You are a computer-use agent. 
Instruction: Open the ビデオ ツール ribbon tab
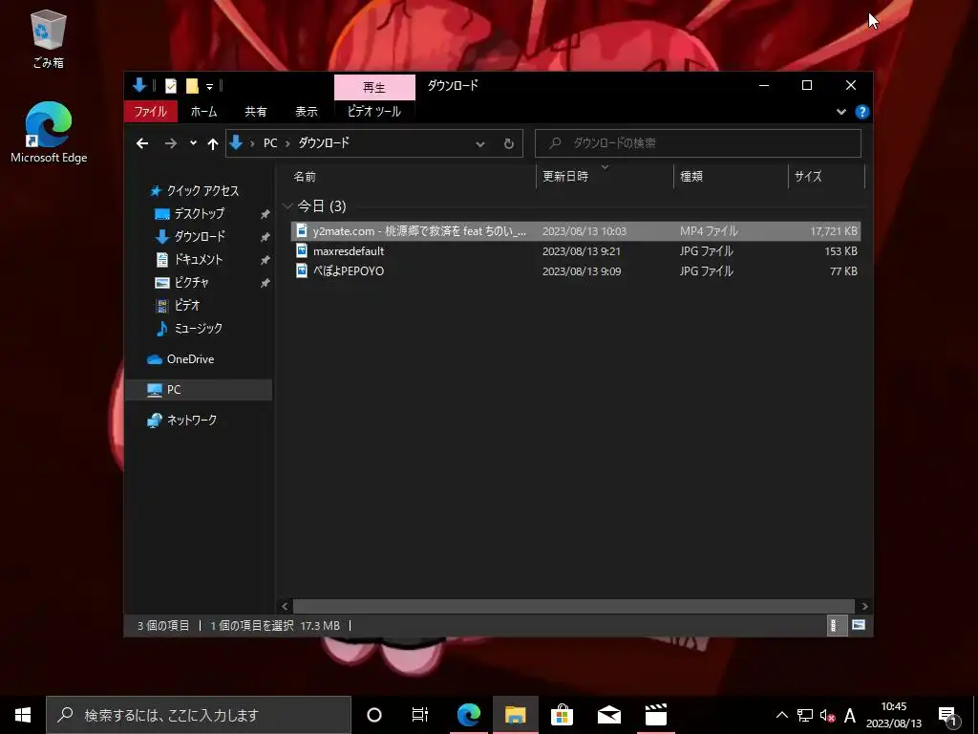pos(373,112)
